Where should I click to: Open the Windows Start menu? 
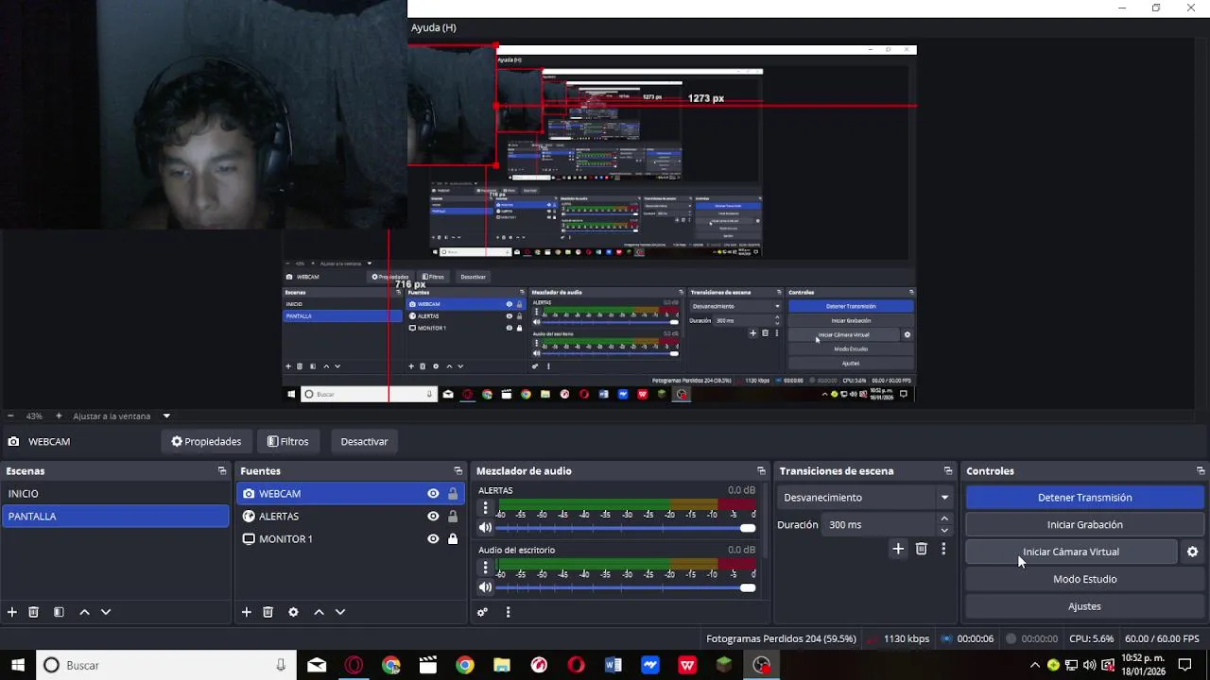point(17,665)
